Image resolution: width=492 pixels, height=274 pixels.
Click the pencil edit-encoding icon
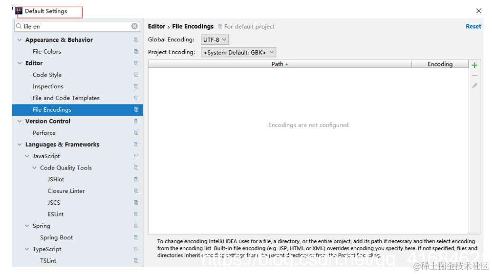[x=474, y=85]
